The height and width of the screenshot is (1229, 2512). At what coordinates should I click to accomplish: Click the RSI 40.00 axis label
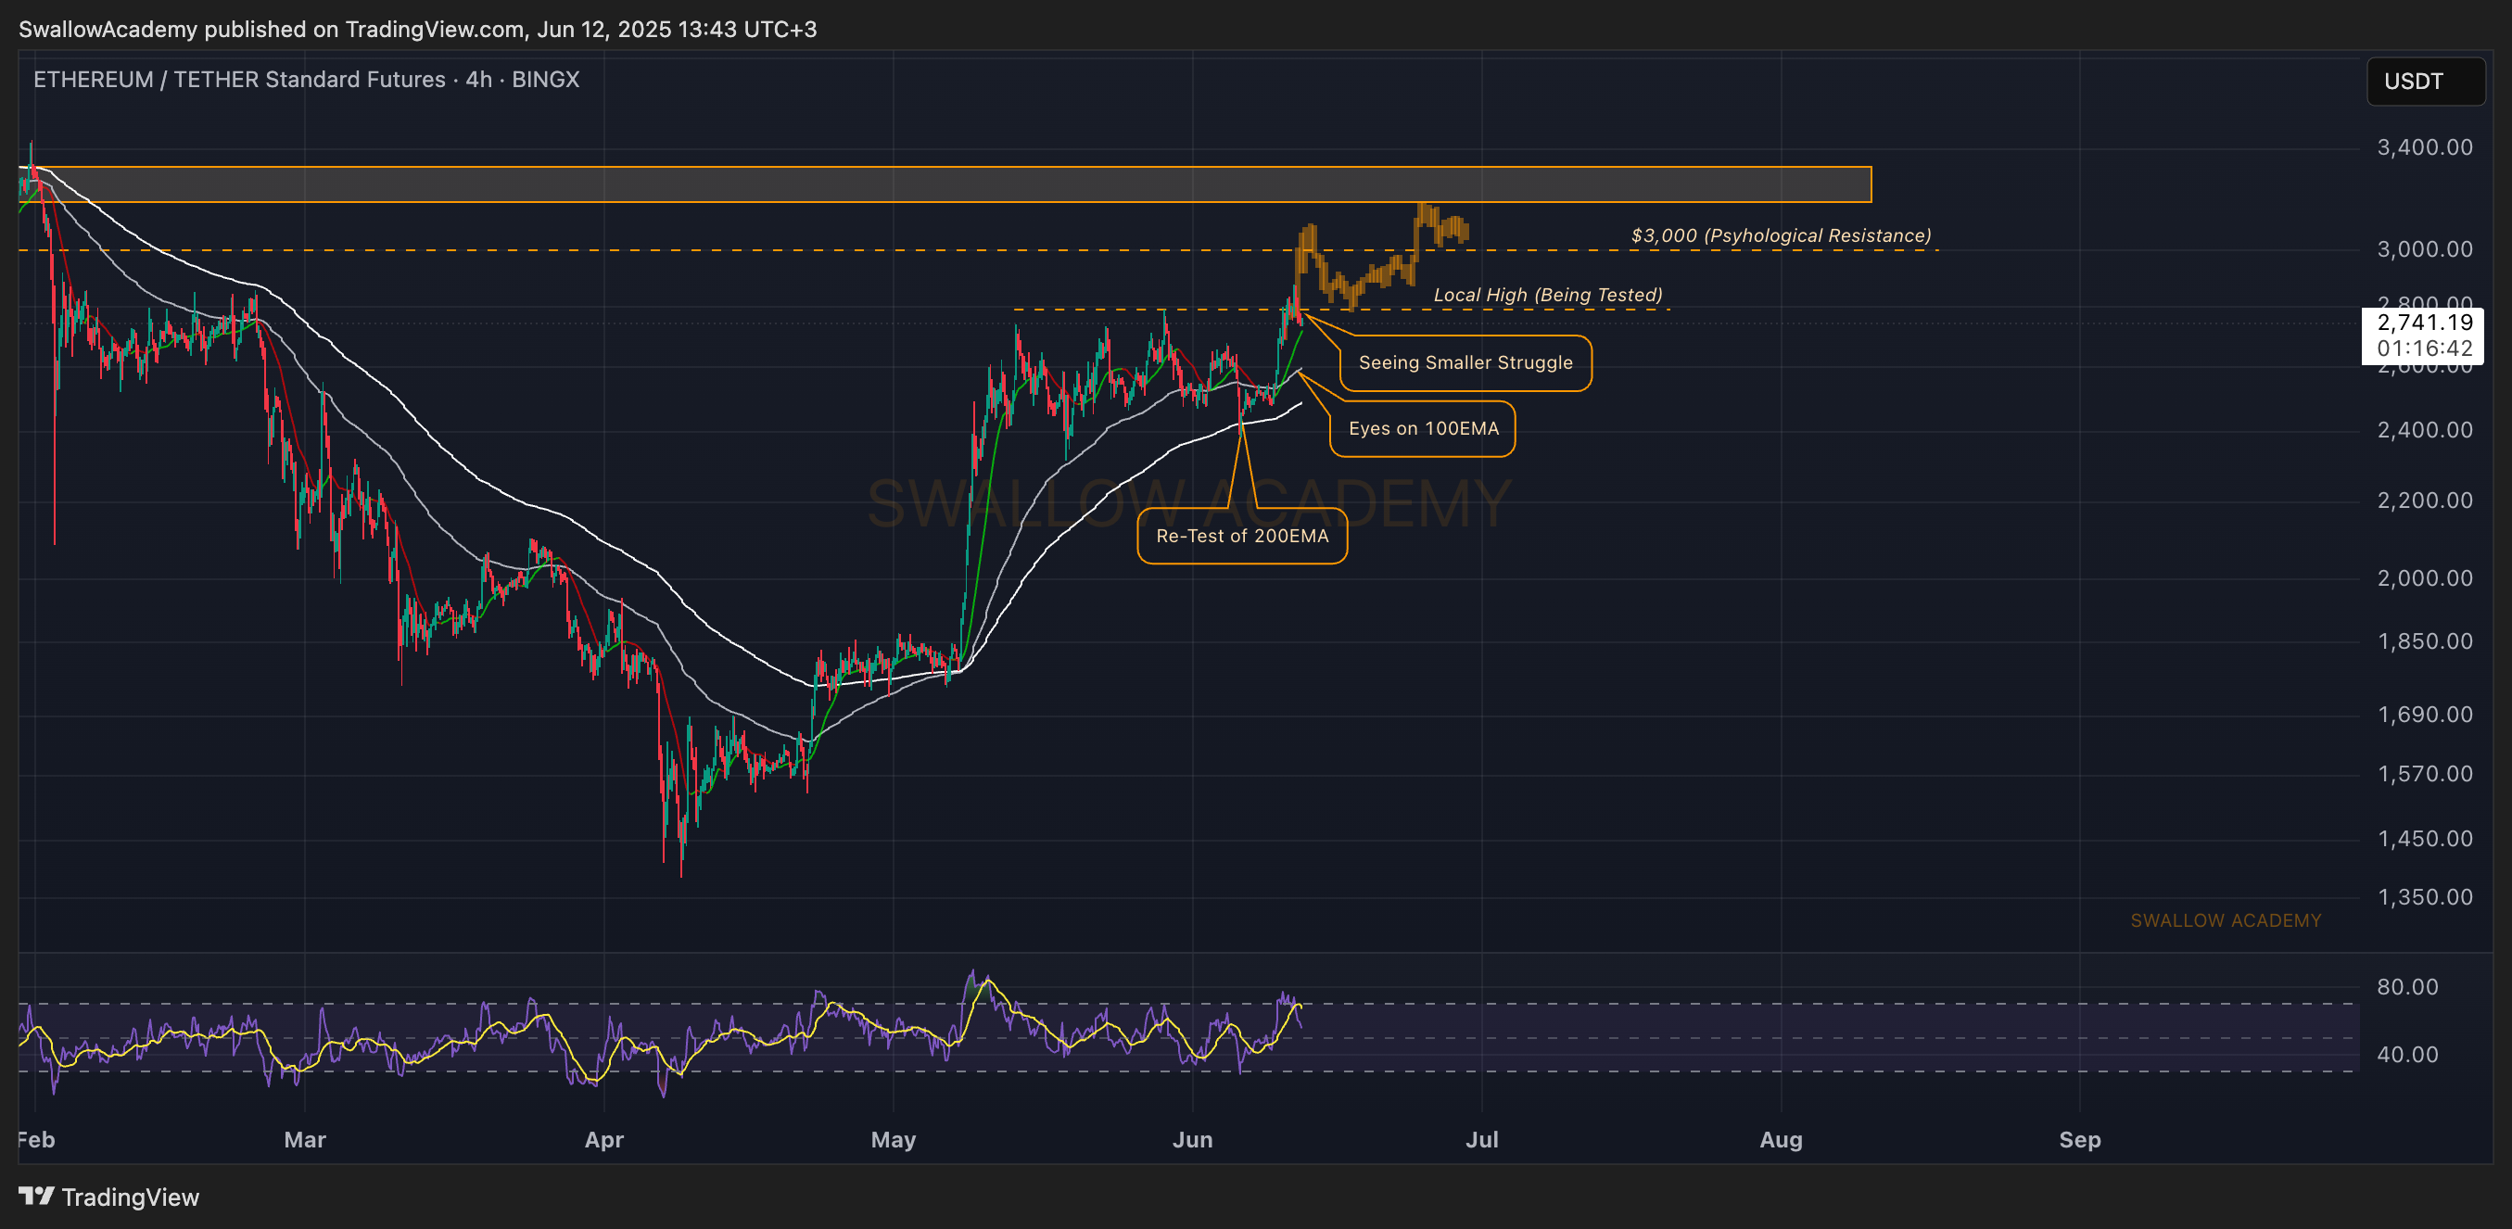(2406, 1055)
